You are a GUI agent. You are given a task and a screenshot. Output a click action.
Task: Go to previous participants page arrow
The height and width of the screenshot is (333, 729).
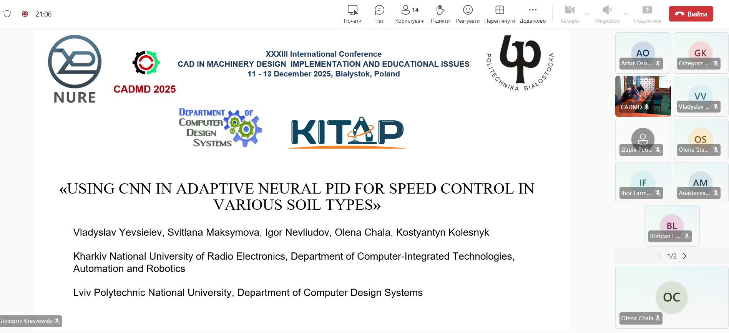pos(659,256)
